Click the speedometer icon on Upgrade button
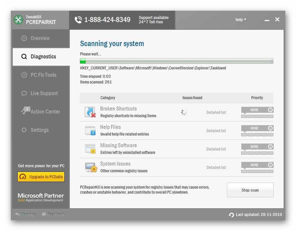The height and width of the screenshot is (231, 296). pos(23,177)
